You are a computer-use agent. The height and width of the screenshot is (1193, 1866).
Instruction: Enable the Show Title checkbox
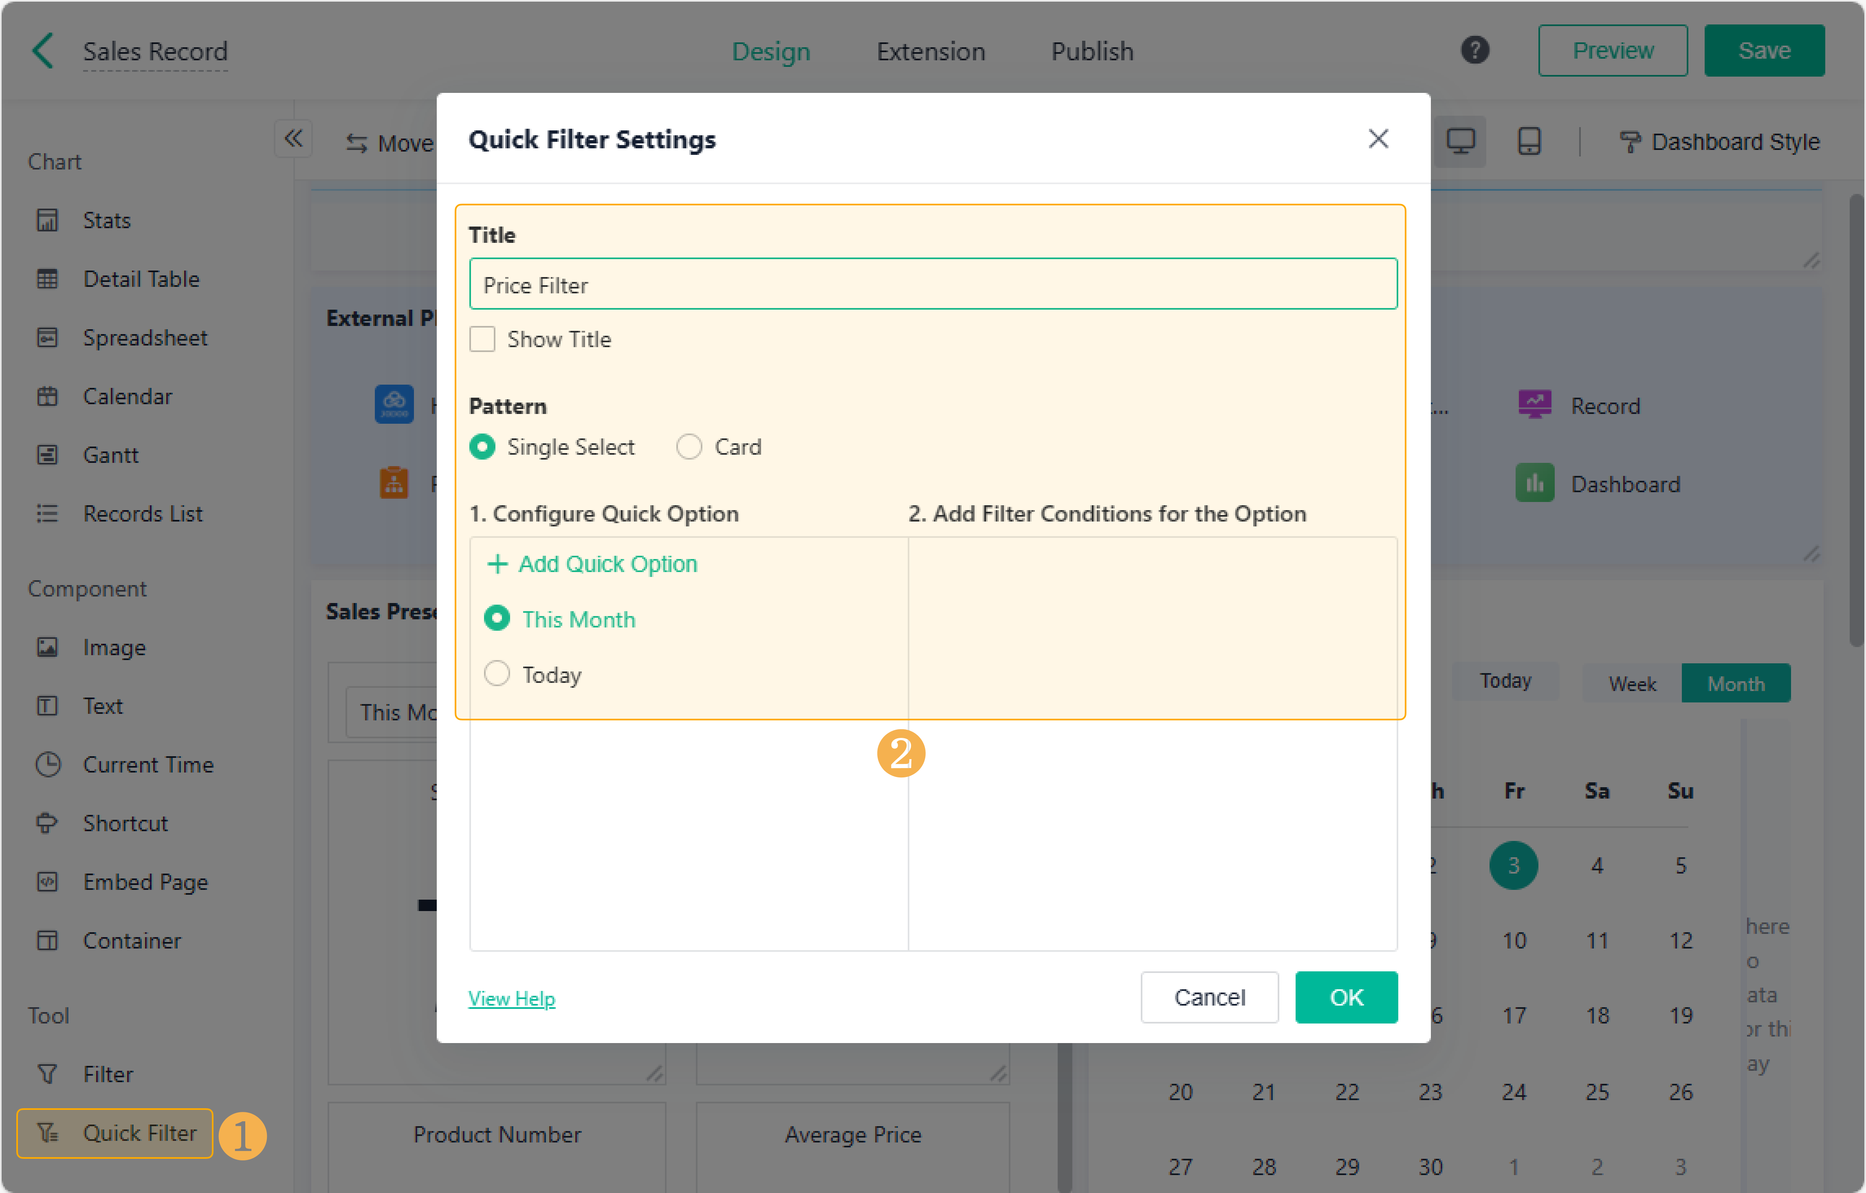[x=482, y=339]
